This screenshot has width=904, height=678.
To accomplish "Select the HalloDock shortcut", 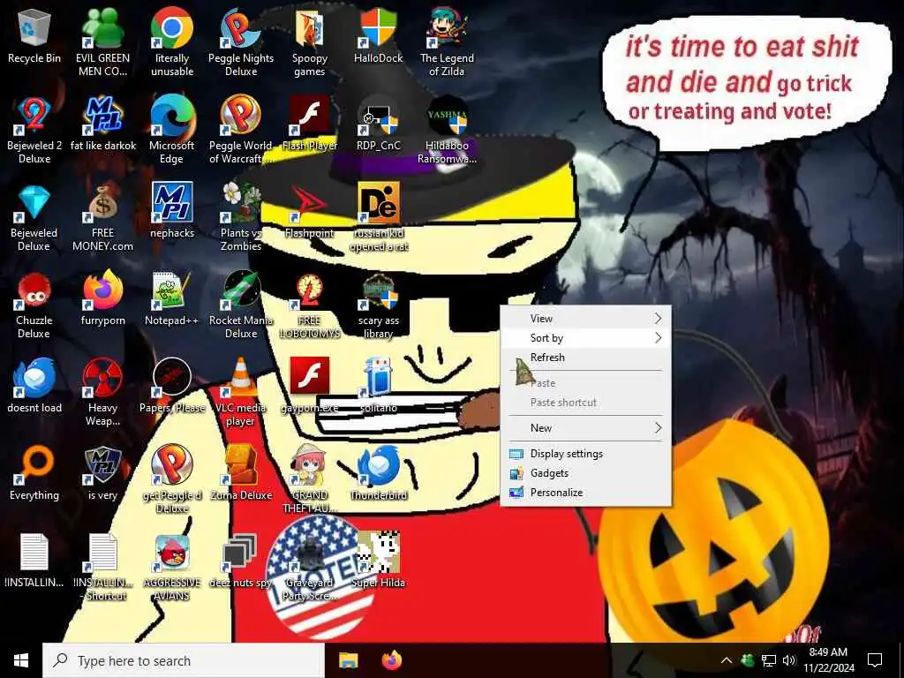I will click(378, 35).
